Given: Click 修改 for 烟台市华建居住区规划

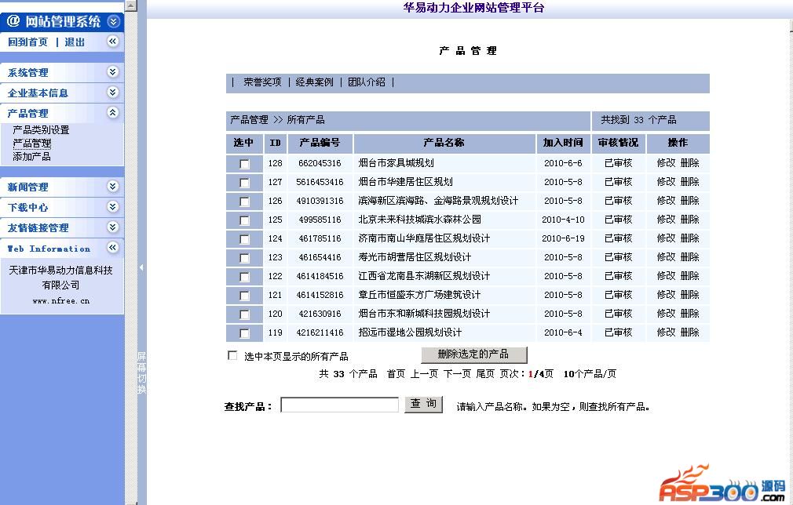Looking at the screenshot, I should 666,181.
